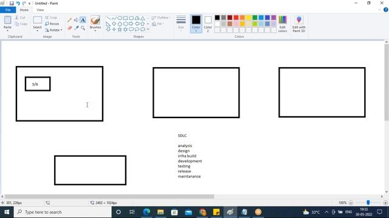
Task: Click the zoom out minus button
Action: pos(351,203)
